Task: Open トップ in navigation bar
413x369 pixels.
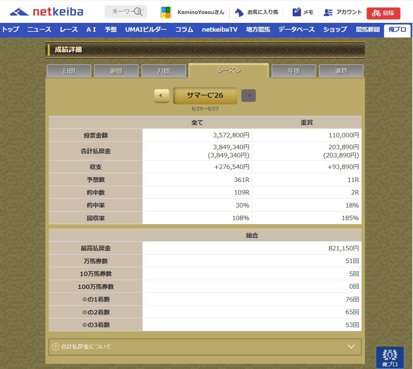Action: tap(11, 30)
